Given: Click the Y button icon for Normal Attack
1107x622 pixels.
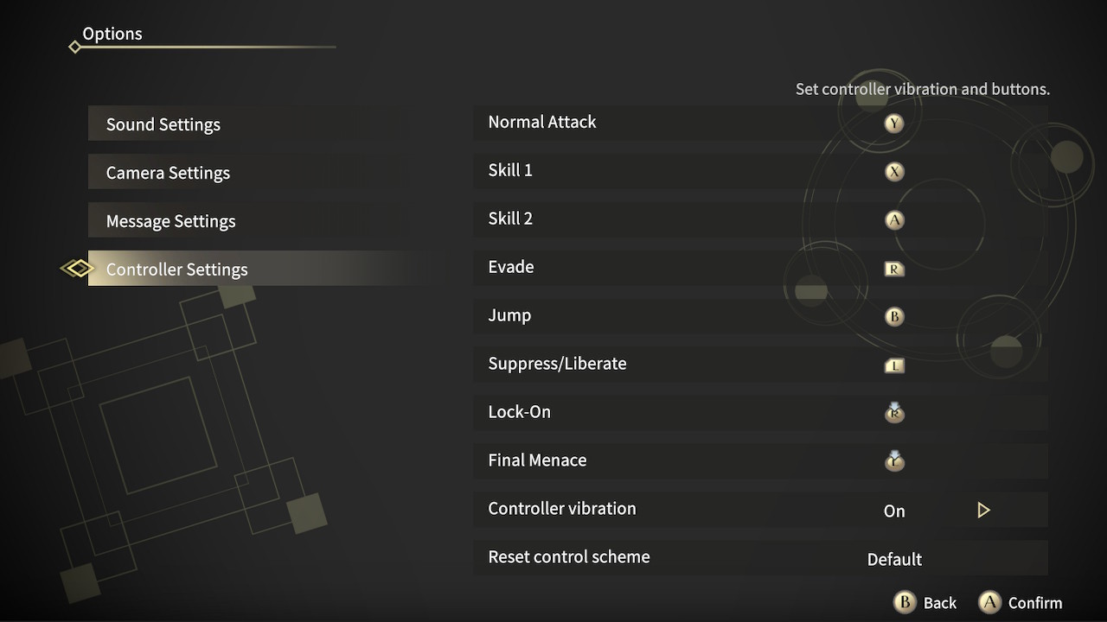Looking at the screenshot, I should coord(894,124).
